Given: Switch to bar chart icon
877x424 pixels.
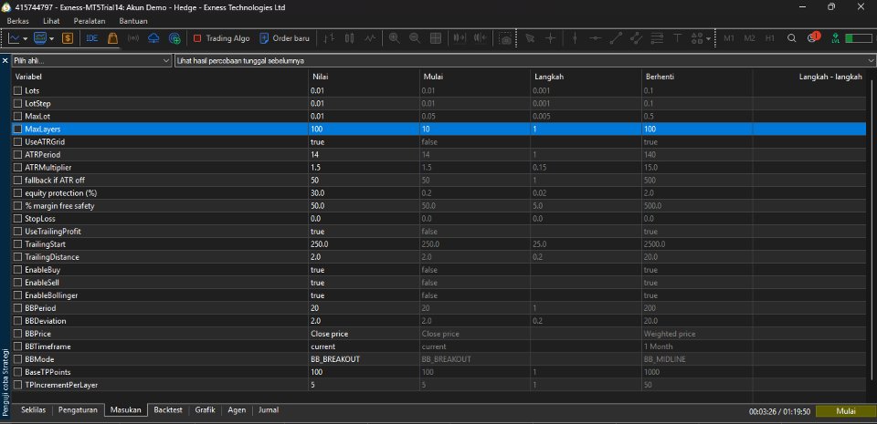Looking at the screenshot, I should tap(330, 38).
